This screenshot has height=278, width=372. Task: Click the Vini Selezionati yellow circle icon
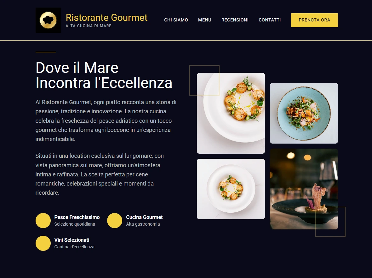[x=43, y=243]
